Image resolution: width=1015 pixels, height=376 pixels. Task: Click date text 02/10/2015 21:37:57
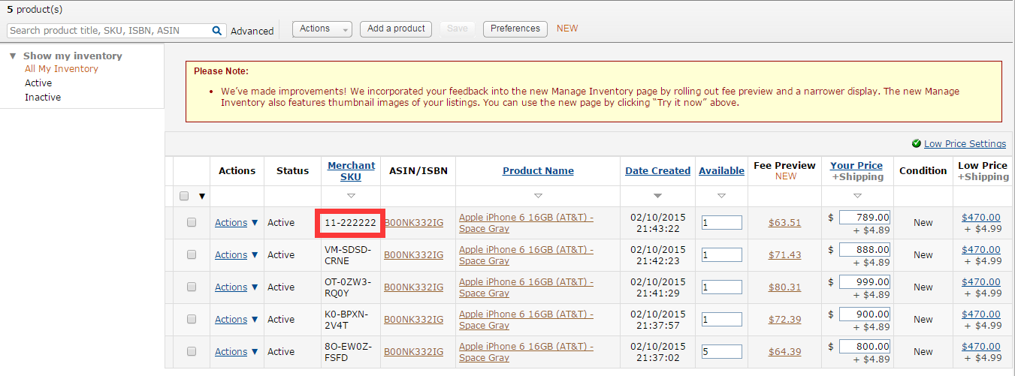pyautogui.click(x=658, y=320)
